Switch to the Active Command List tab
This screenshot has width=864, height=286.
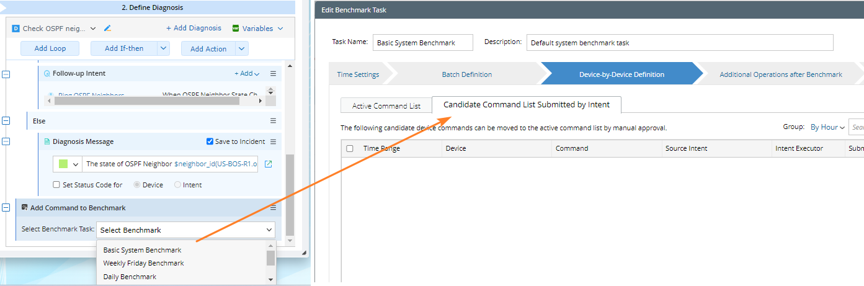point(386,106)
